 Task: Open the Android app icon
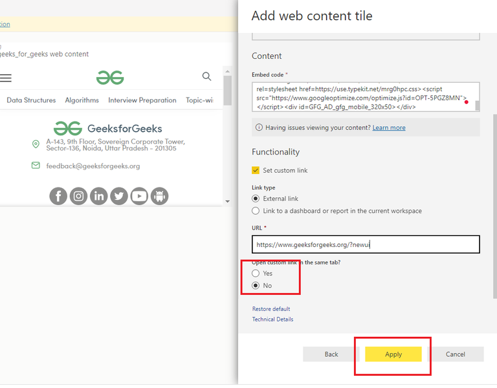[x=159, y=196]
